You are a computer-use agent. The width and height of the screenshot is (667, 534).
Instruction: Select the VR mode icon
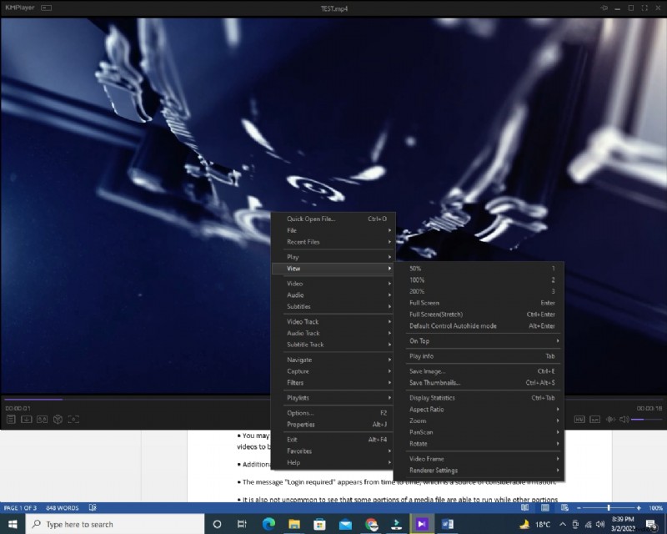[42, 418]
